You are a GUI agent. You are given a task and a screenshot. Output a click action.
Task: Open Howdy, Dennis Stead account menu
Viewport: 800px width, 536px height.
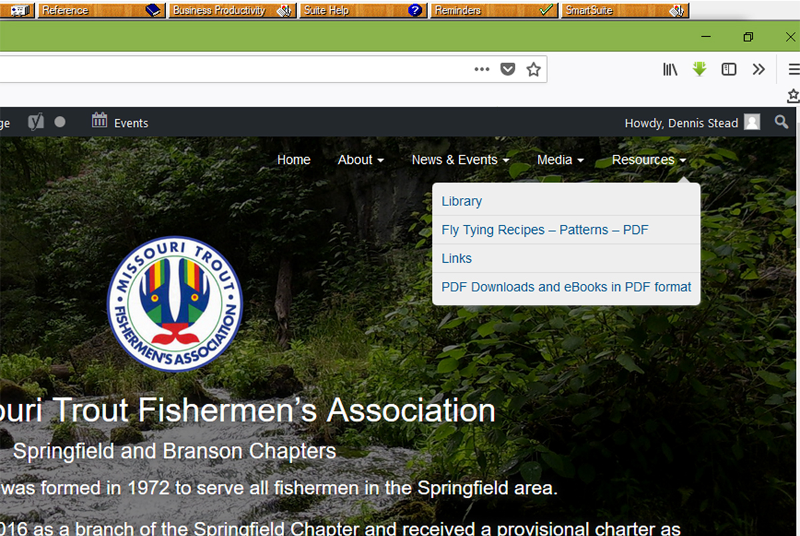pyautogui.click(x=691, y=123)
